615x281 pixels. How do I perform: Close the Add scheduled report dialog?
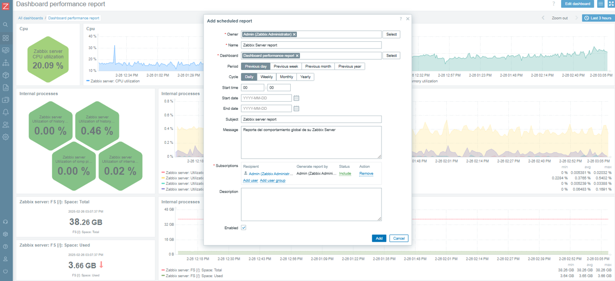(408, 19)
